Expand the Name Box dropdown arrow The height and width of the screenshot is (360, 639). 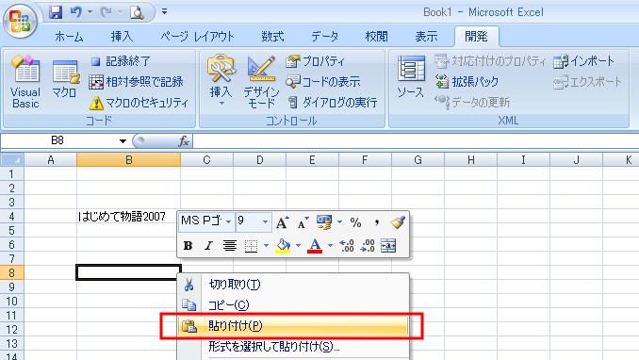[123, 141]
